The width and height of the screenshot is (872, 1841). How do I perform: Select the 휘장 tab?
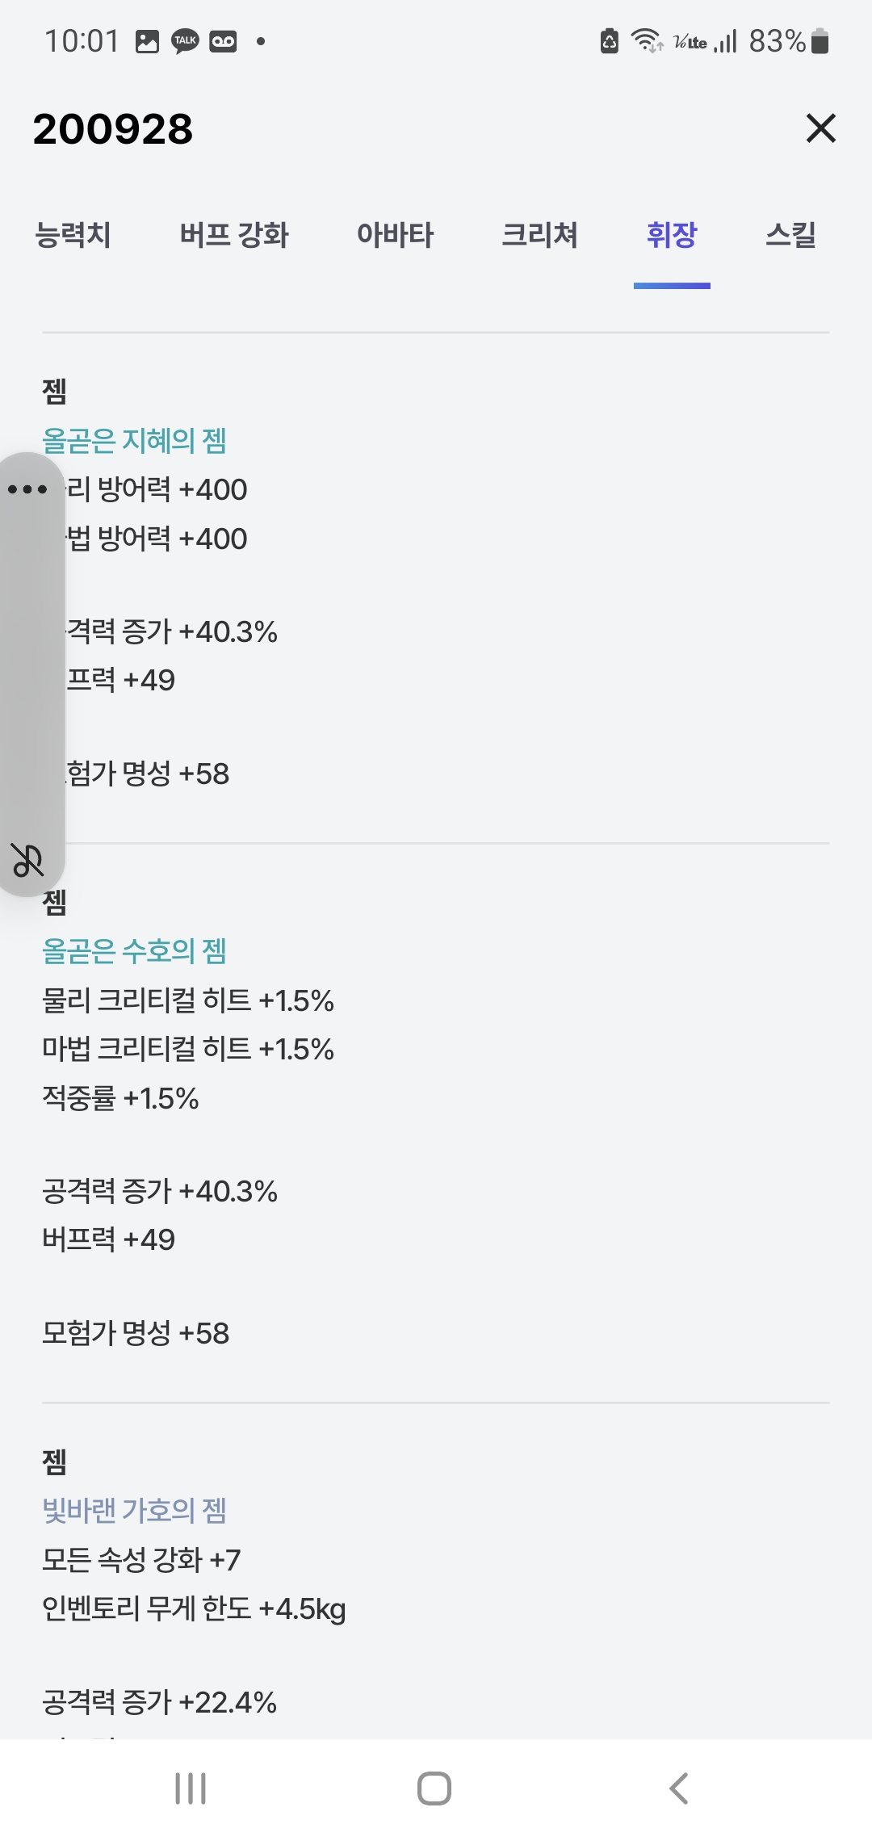point(671,235)
